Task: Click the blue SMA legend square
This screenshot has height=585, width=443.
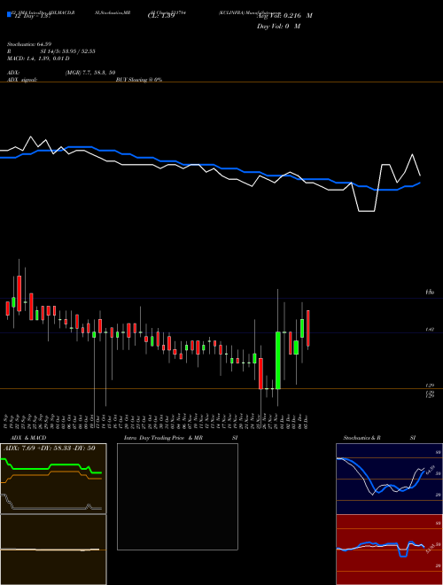Action: (9, 14)
